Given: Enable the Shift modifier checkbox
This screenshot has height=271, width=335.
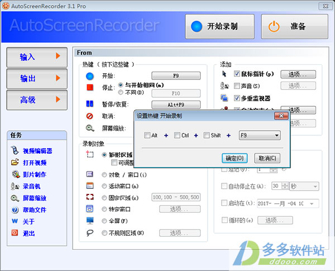Looking at the screenshot, I should (207, 135).
